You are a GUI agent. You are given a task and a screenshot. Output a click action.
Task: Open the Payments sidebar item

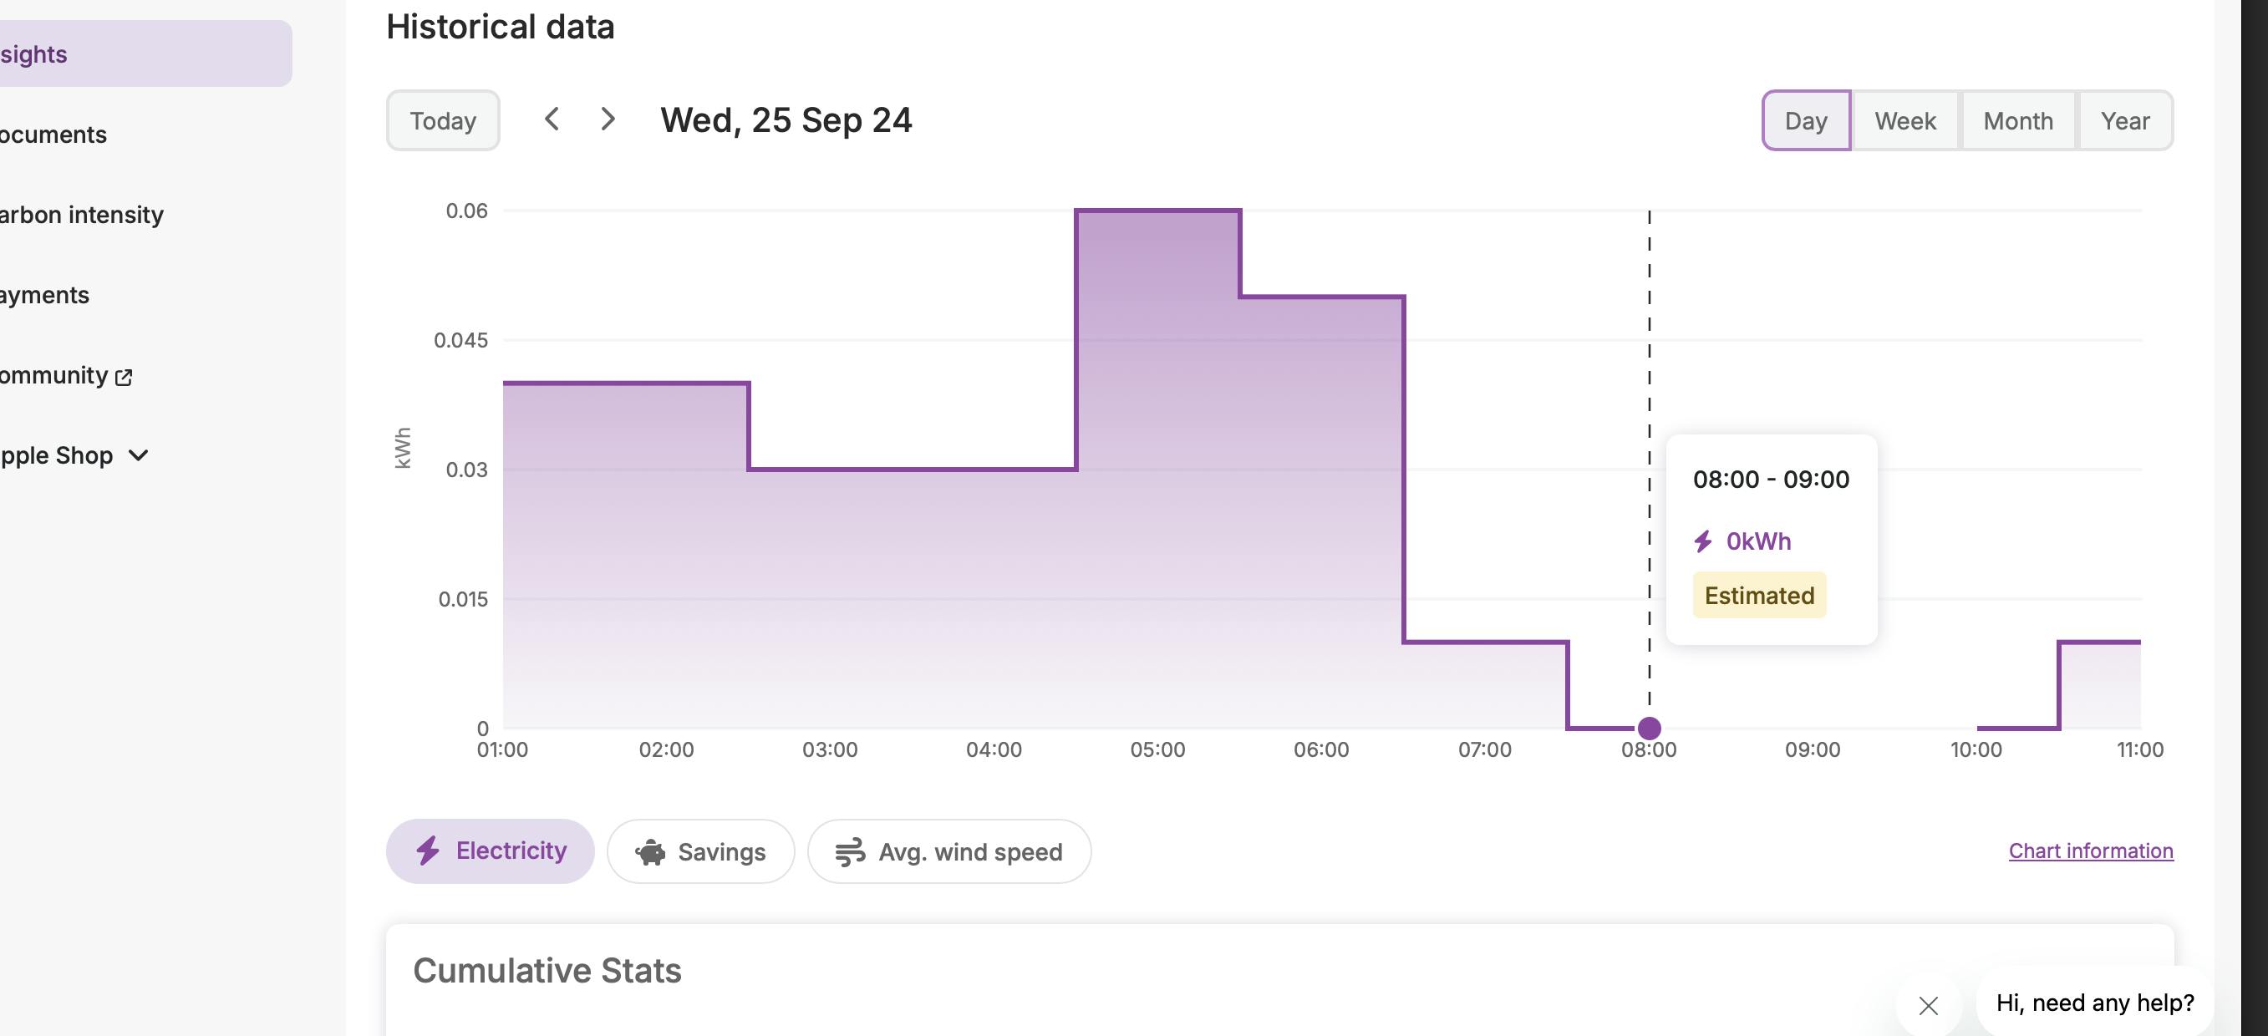pos(44,295)
